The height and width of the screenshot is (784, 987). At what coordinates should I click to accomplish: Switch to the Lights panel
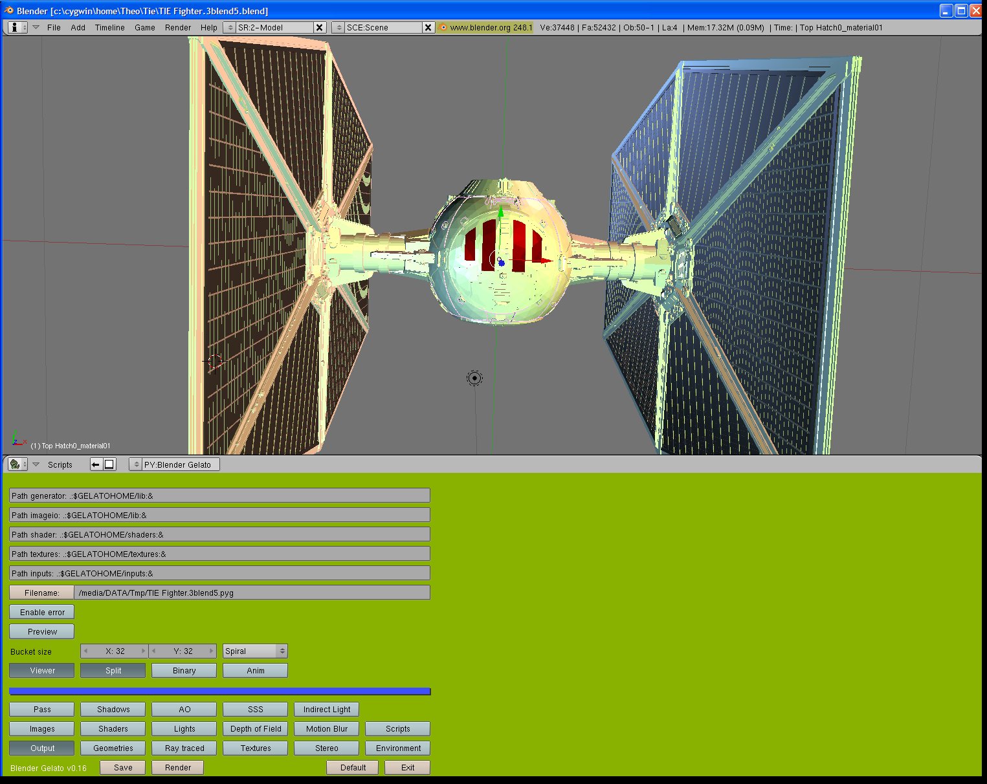[x=184, y=729]
